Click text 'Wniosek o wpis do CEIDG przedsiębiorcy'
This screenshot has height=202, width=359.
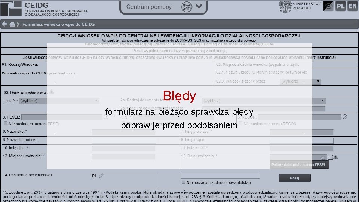pyautogui.click(x=39, y=73)
